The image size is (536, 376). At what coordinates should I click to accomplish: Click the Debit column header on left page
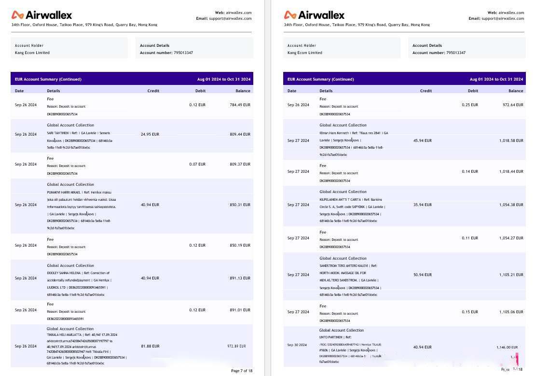click(200, 91)
